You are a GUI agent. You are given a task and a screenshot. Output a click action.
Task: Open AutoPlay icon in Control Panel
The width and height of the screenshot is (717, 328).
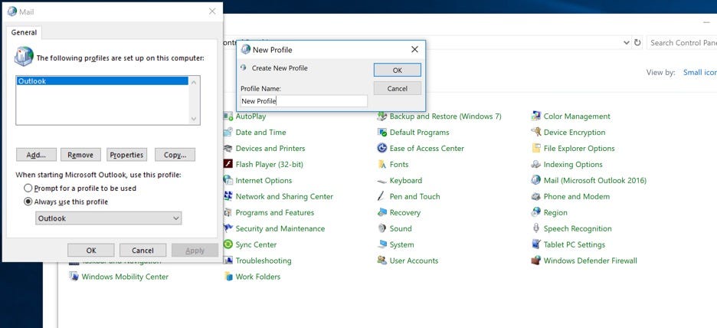tap(228, 116)
